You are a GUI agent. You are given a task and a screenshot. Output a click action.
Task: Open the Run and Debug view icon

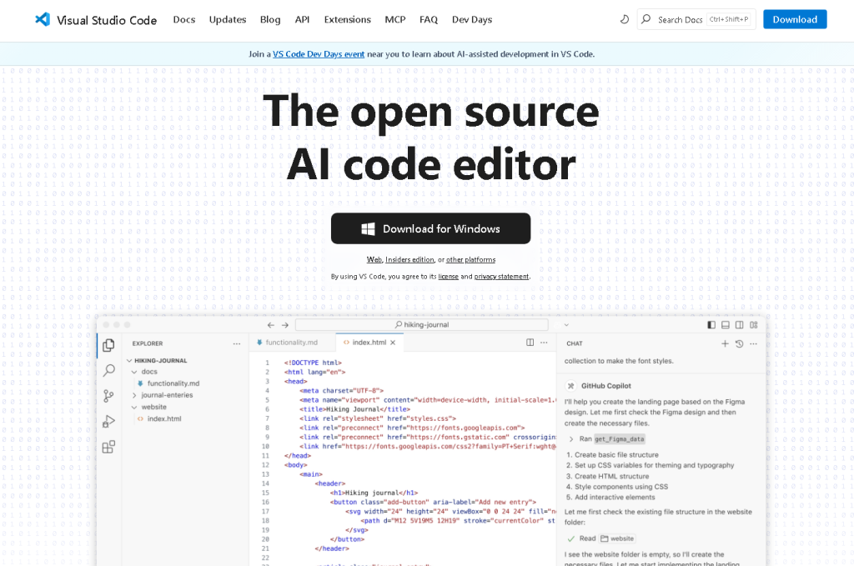(x=108, y=422)
